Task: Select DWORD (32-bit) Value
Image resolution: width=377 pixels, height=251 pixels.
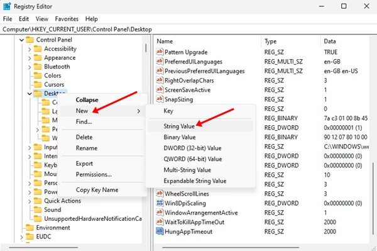Action: 200,148
